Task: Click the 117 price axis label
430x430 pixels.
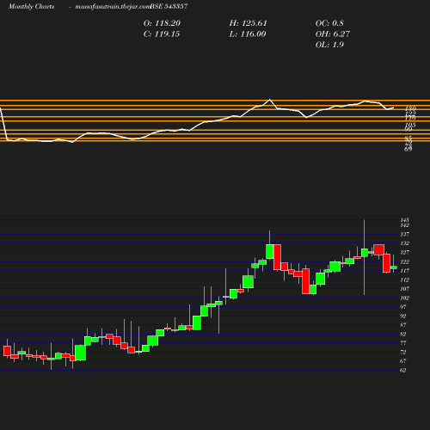Action: [x=405, y=271]
